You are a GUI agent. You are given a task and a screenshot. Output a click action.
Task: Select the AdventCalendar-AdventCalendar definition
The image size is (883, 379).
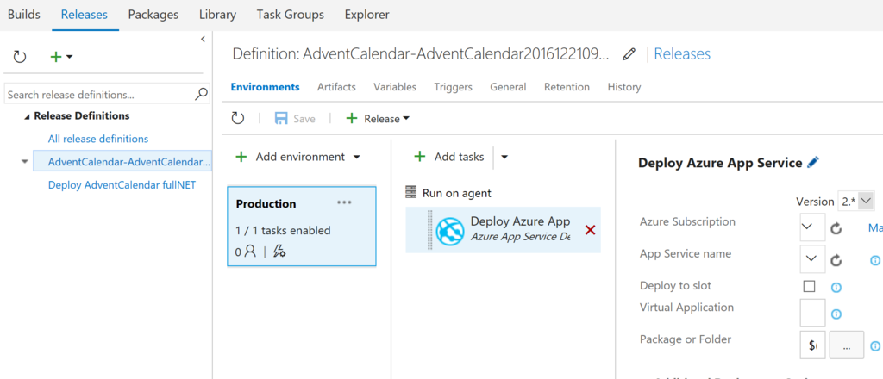coord(122,161)
